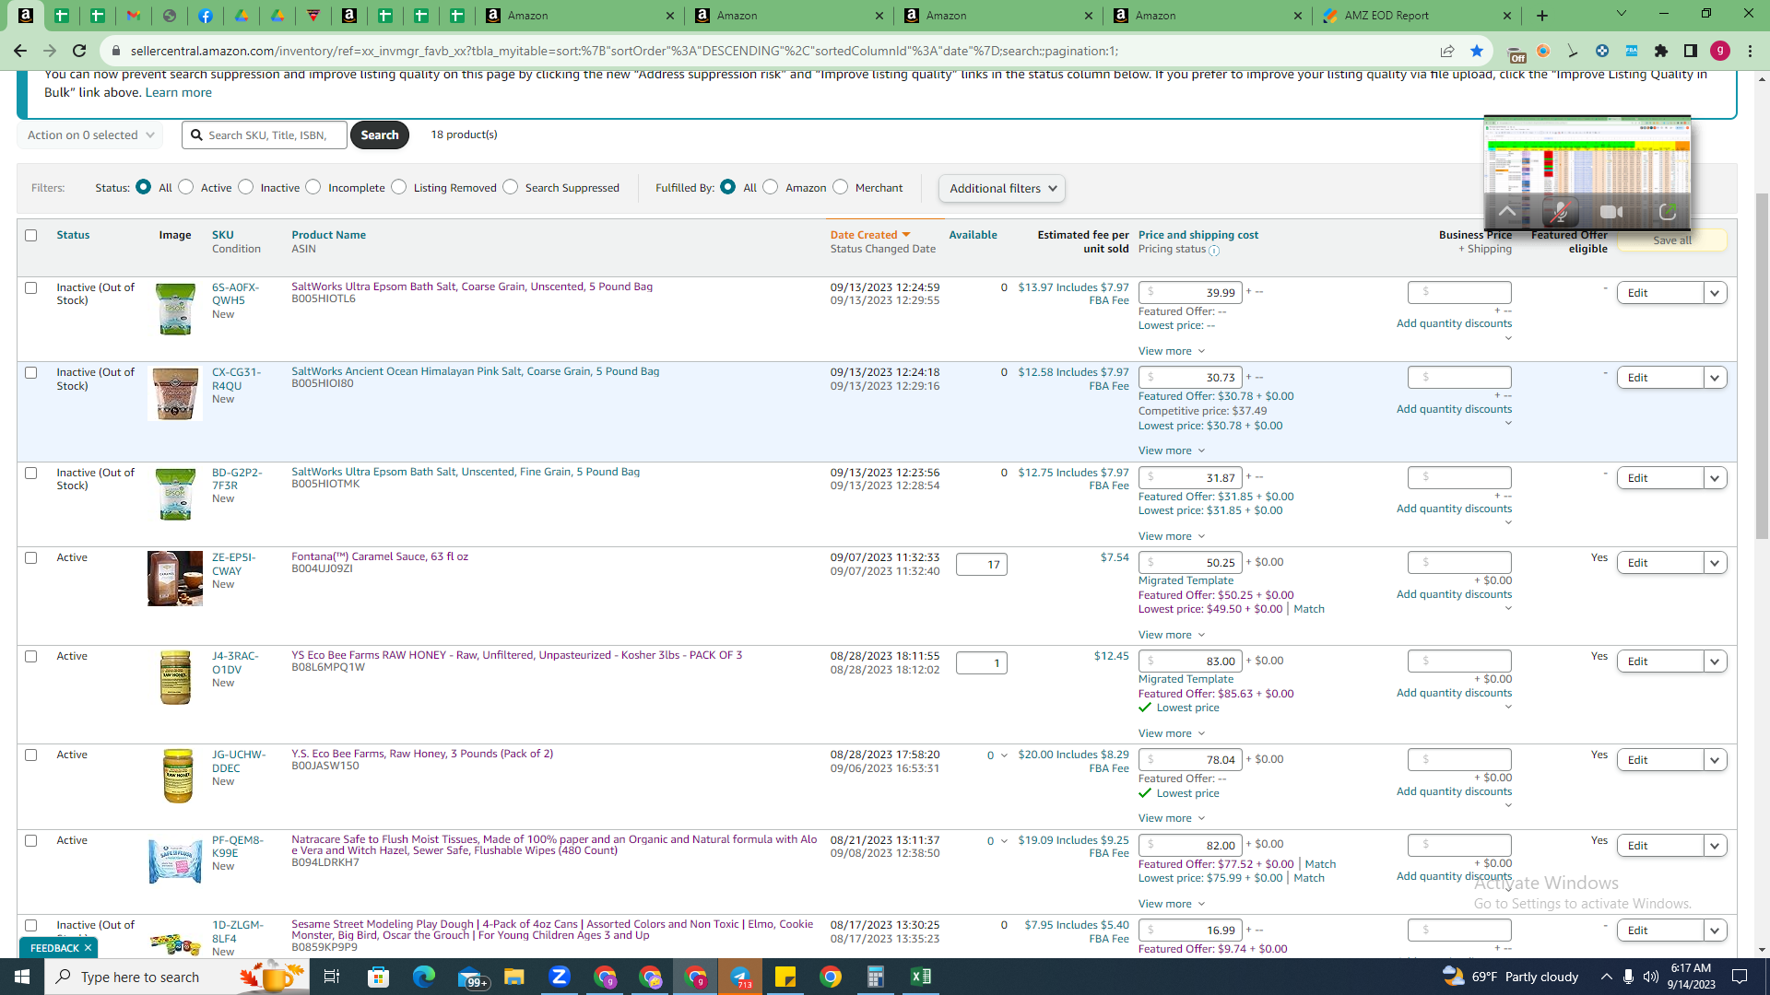Image resolution: width=1770 pixels, height=995 pixels.
Task: Open File Explorer from the taskbar
Action: pos(514,977)
